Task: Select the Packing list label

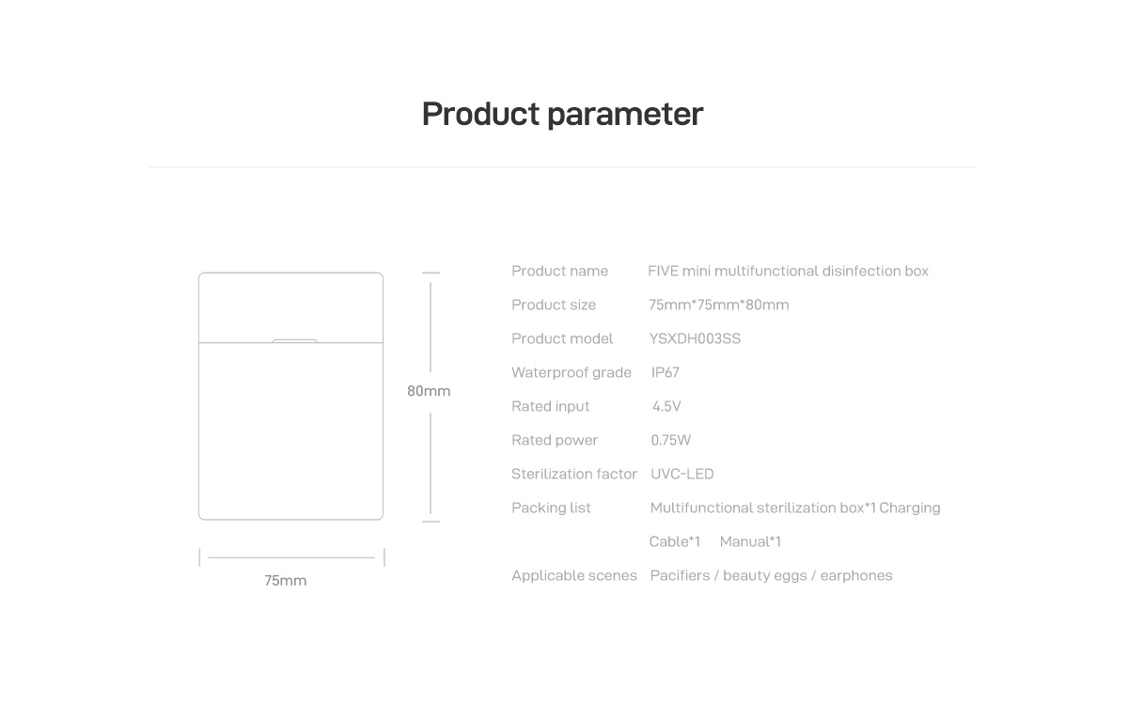Action: pos(551,508)
